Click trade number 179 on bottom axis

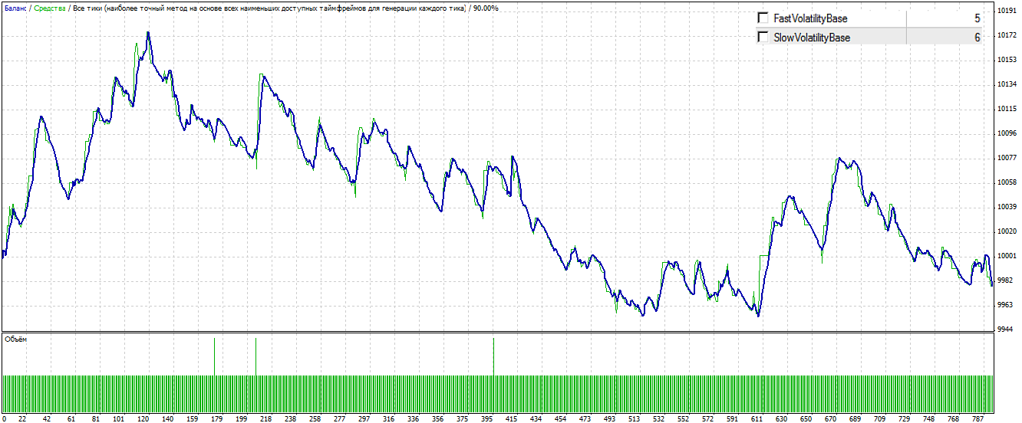[x=216, y=418]
